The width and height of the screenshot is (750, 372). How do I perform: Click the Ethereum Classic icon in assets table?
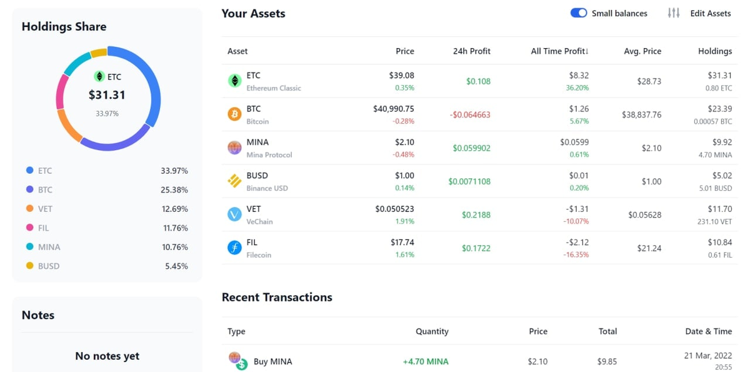[x=234, y=81]
